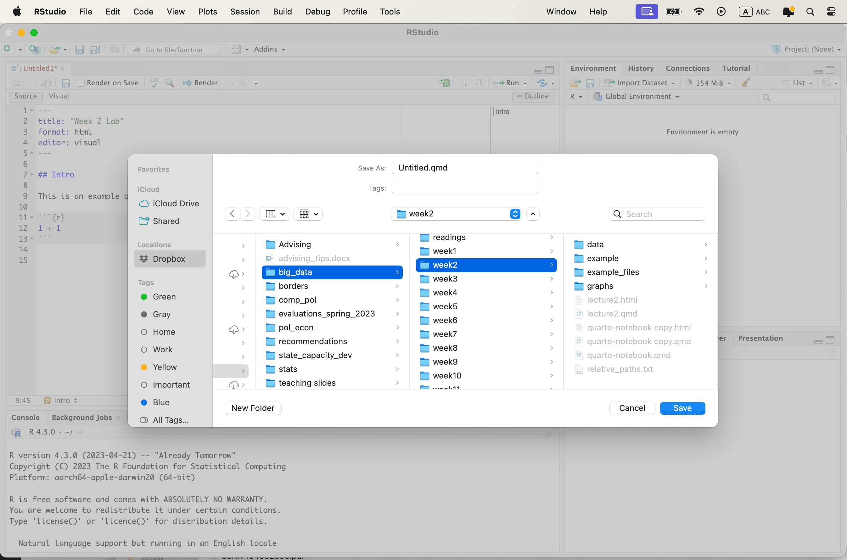Open the week2 folder location popup

pos(456,214)
